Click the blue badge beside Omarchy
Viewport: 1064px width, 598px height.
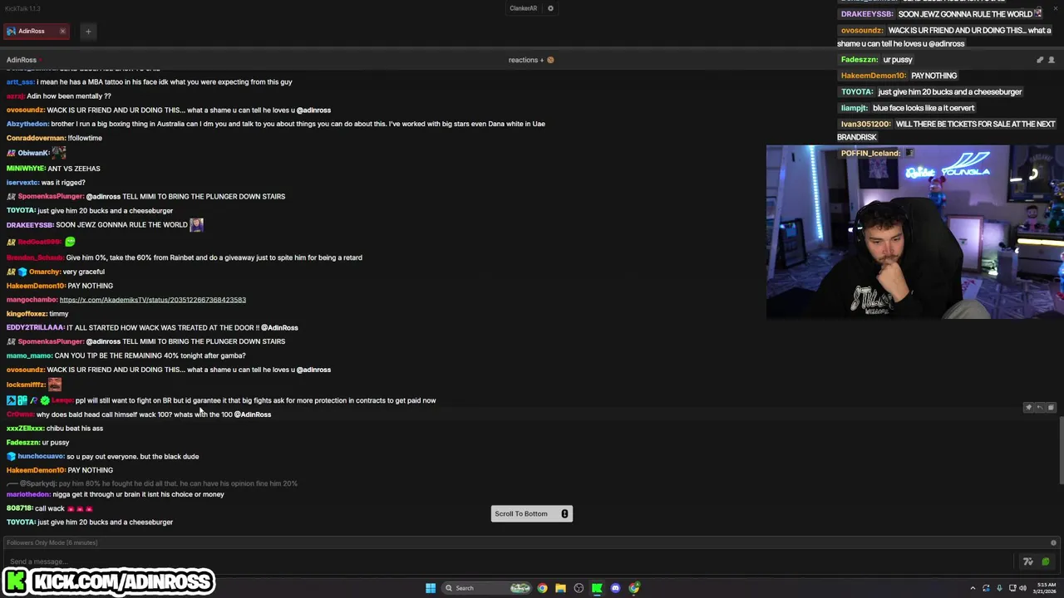coord(22,272)
